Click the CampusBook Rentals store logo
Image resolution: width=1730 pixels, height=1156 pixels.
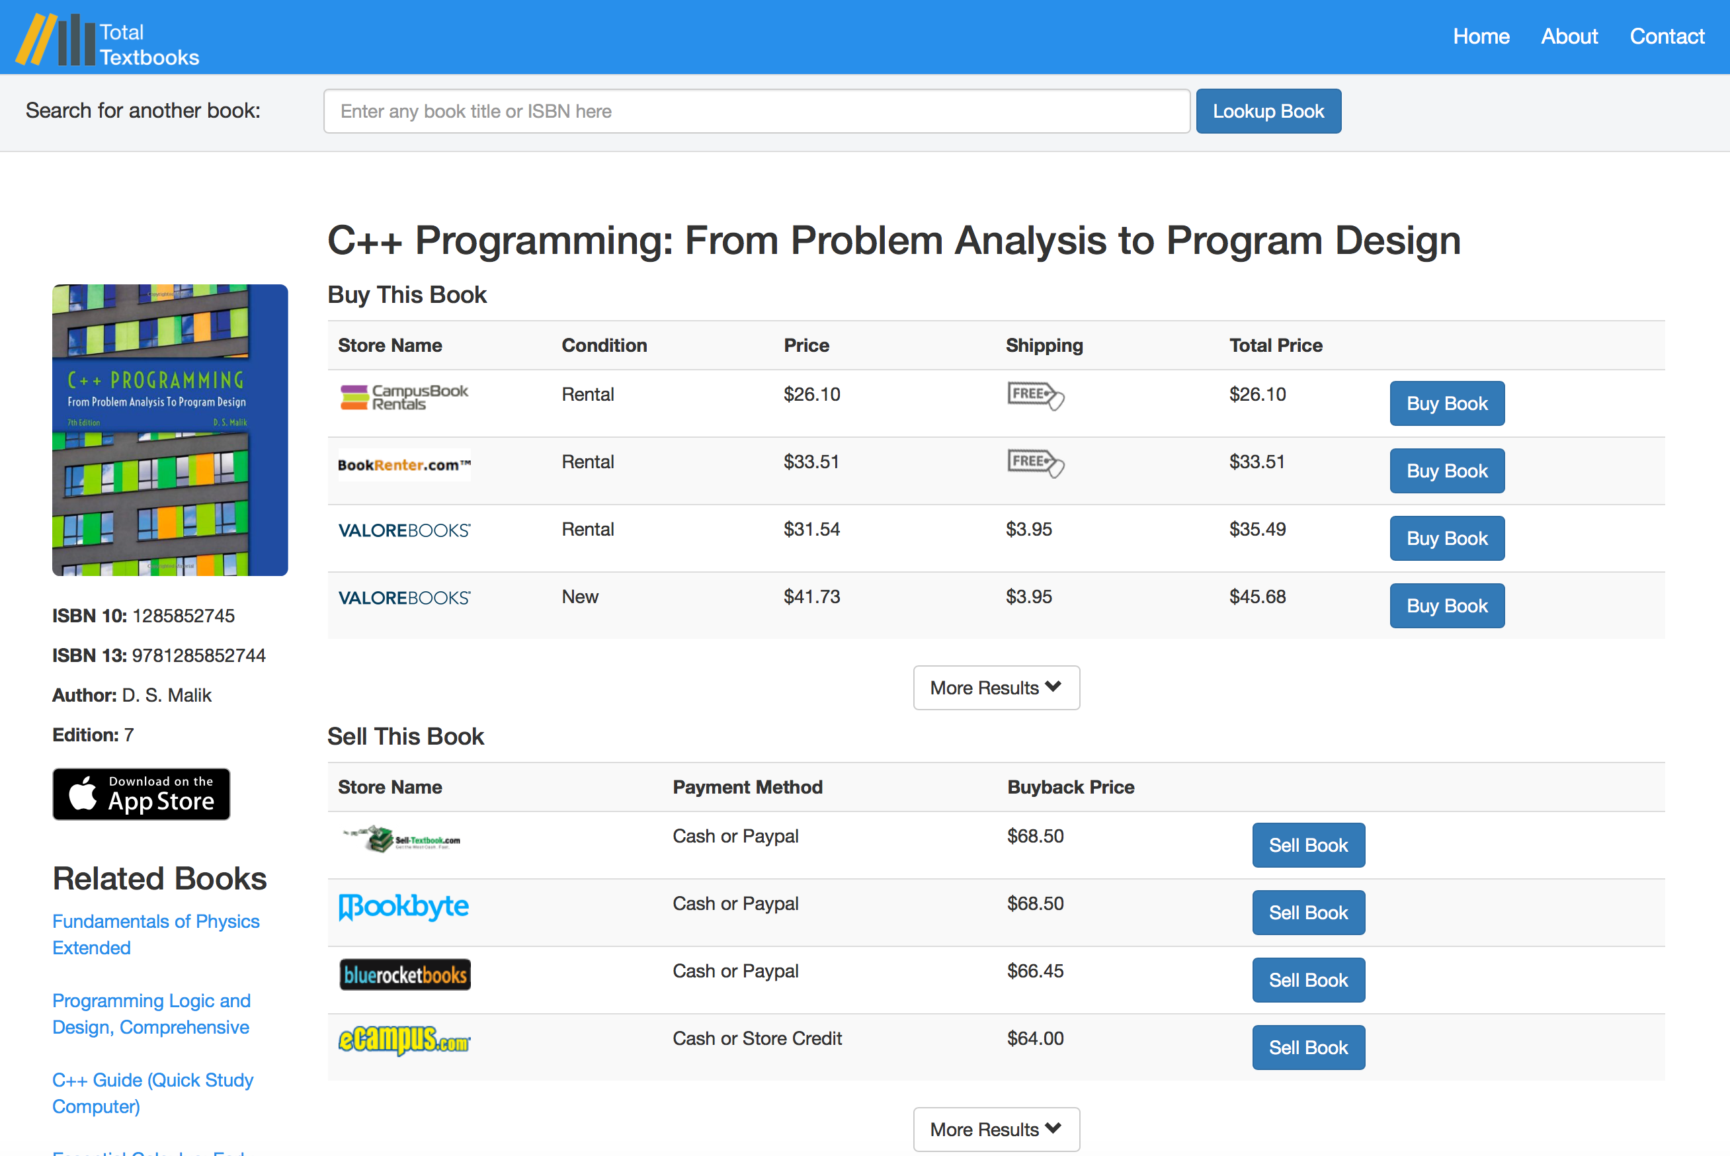point(404,397)
